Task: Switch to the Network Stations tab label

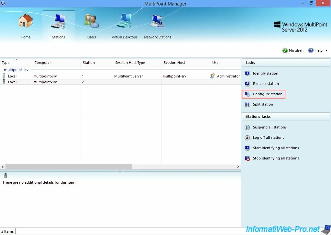Action: 158,37
